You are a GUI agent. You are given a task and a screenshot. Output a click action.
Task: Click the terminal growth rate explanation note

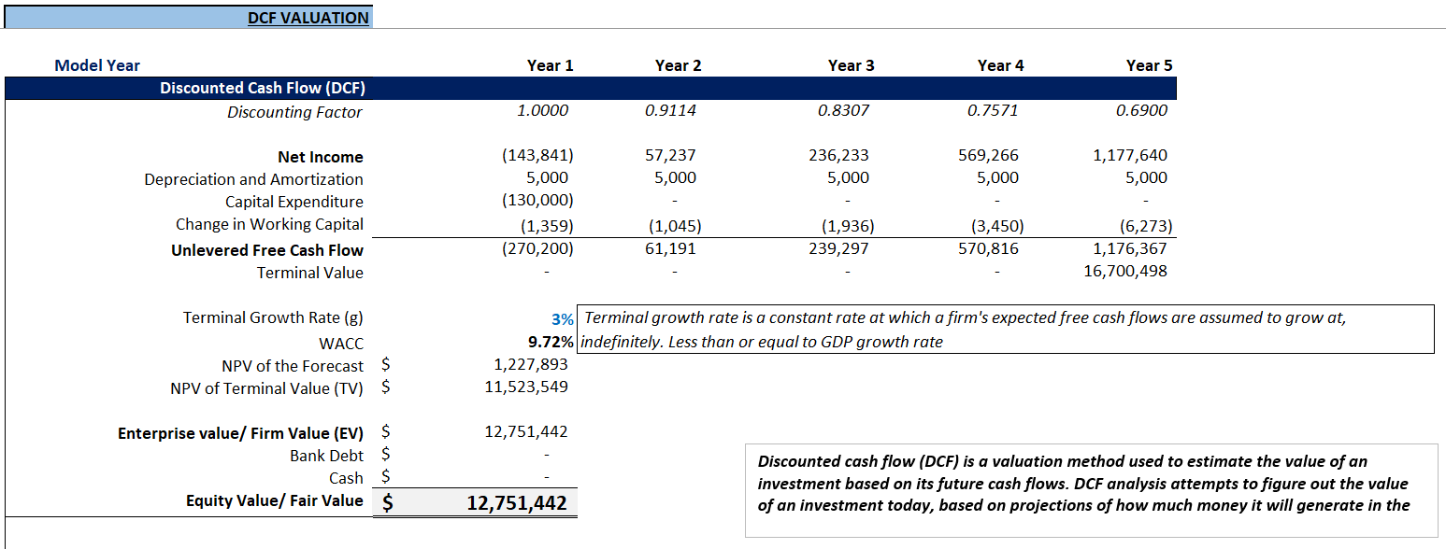(1005, 330)
